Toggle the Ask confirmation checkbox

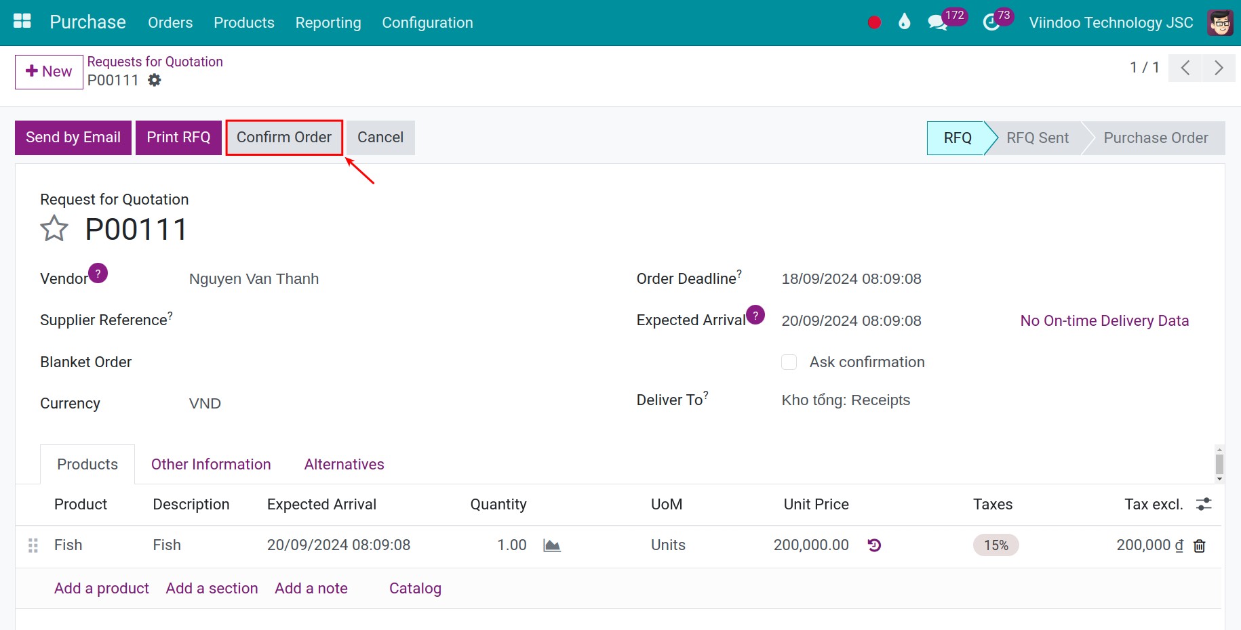(789, 362)
